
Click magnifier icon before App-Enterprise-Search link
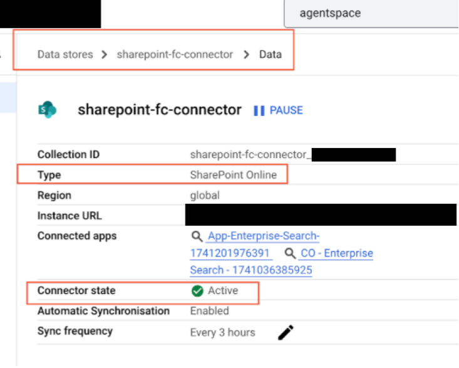click(197, 236)
